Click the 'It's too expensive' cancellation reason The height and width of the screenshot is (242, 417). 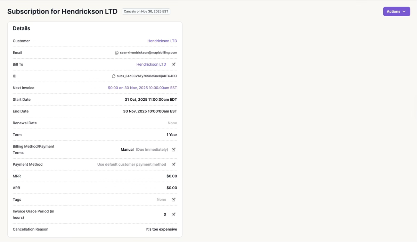[161, 230]
